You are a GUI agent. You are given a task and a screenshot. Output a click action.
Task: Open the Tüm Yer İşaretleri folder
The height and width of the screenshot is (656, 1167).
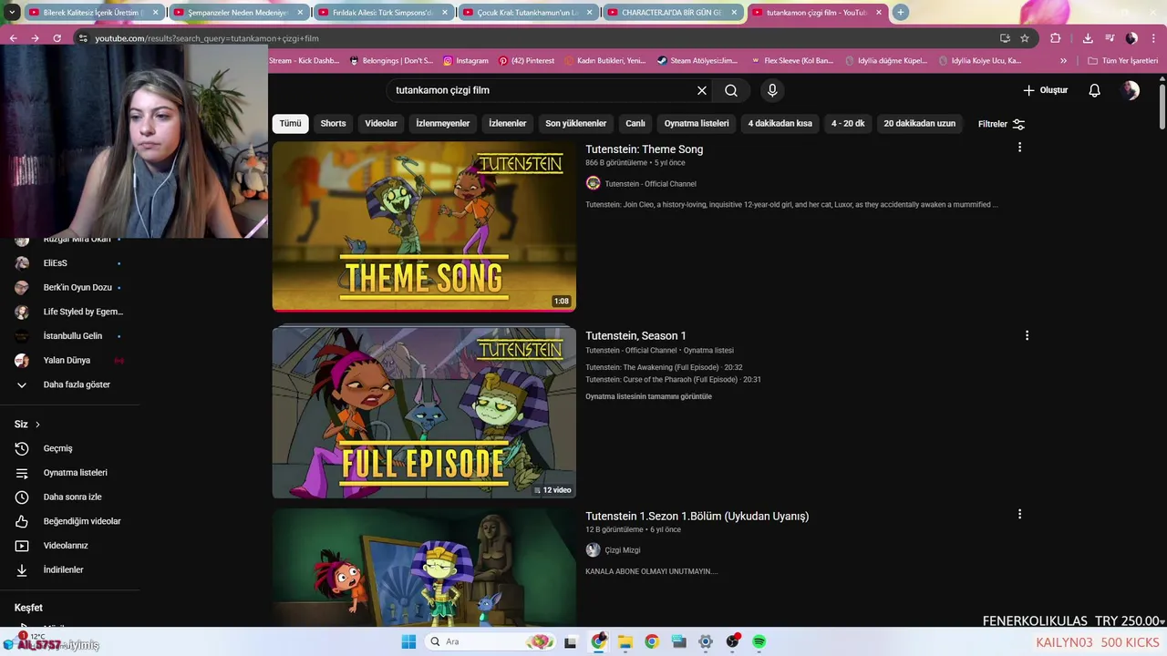pyautogui.click(x=1122, y=61)
